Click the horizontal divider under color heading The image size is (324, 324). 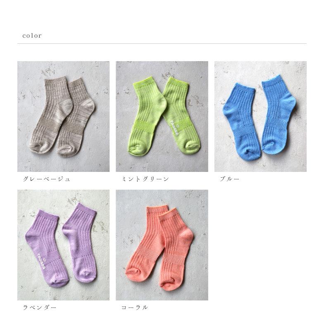pyautogui.click(x=162, y=44)
